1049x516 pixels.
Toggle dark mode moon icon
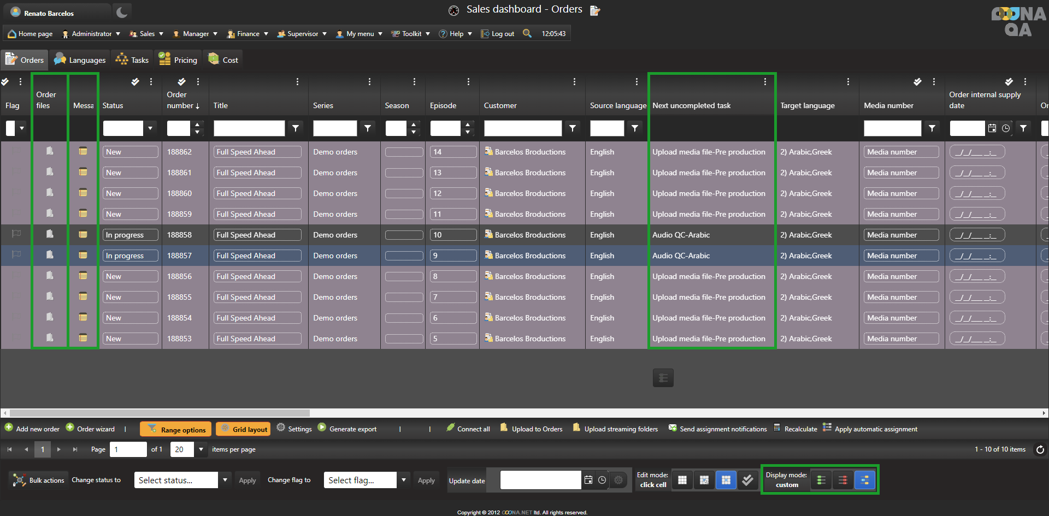122,12
